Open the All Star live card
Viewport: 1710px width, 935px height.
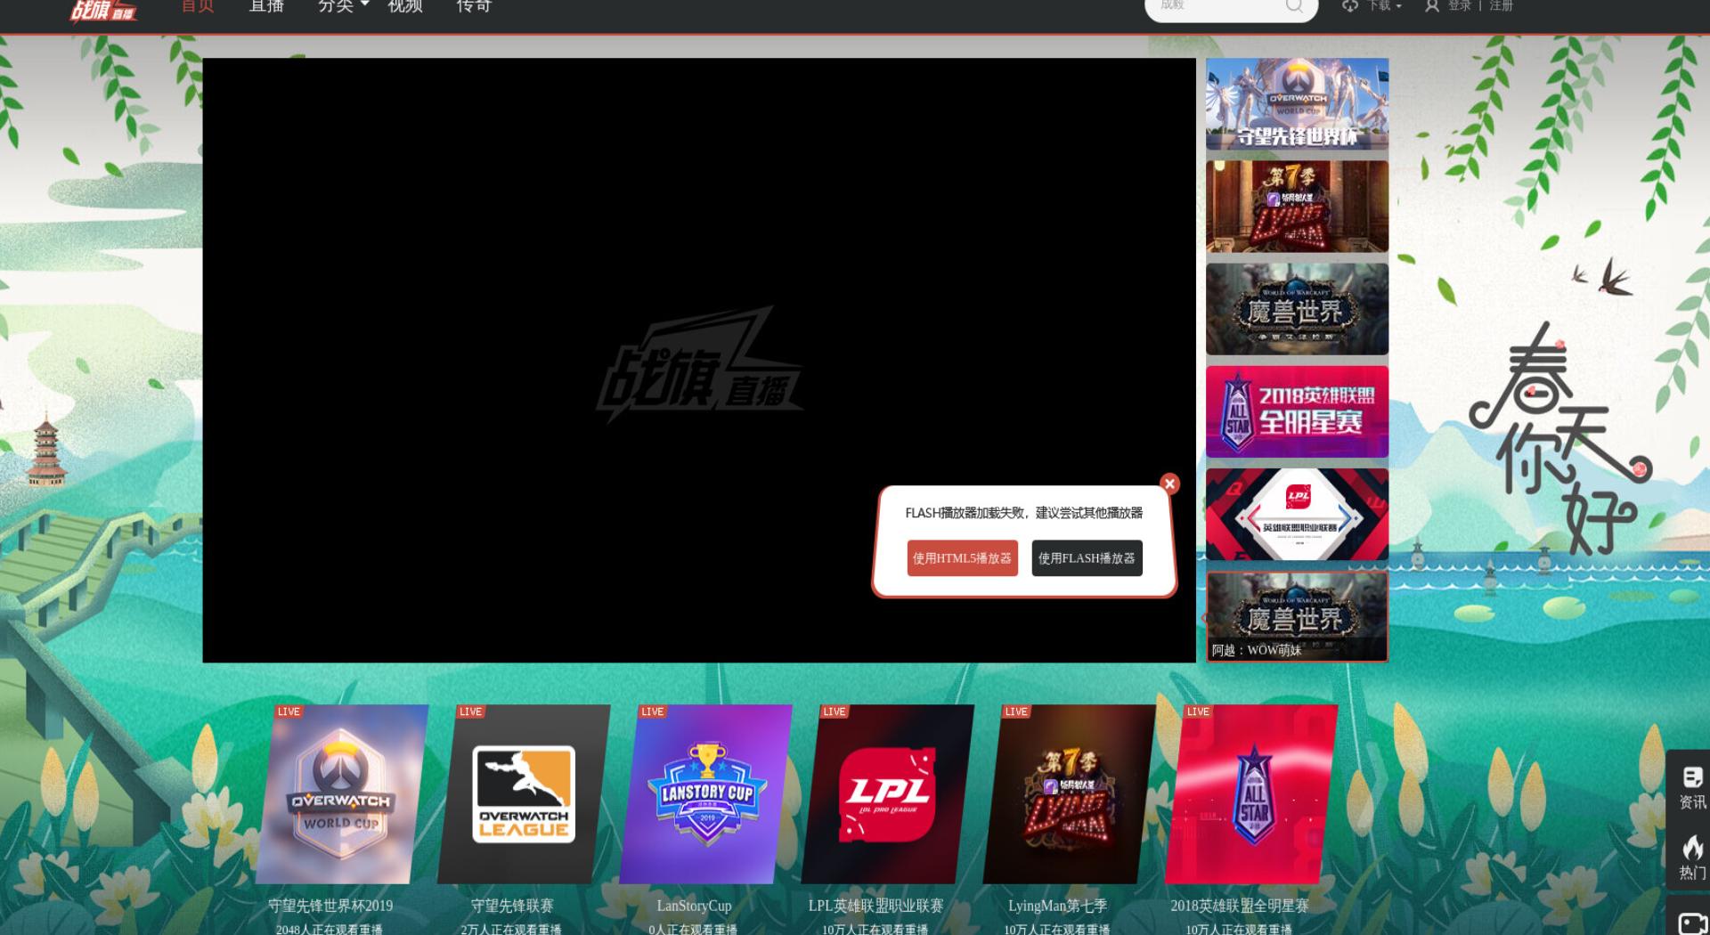click(1251, 794)
